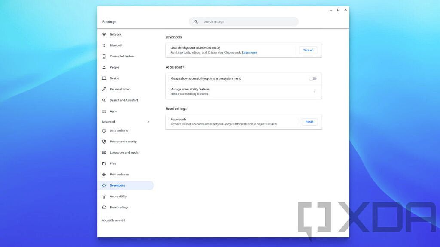Click the Developers code icon in the sidebar

click(x=103, y=185)
